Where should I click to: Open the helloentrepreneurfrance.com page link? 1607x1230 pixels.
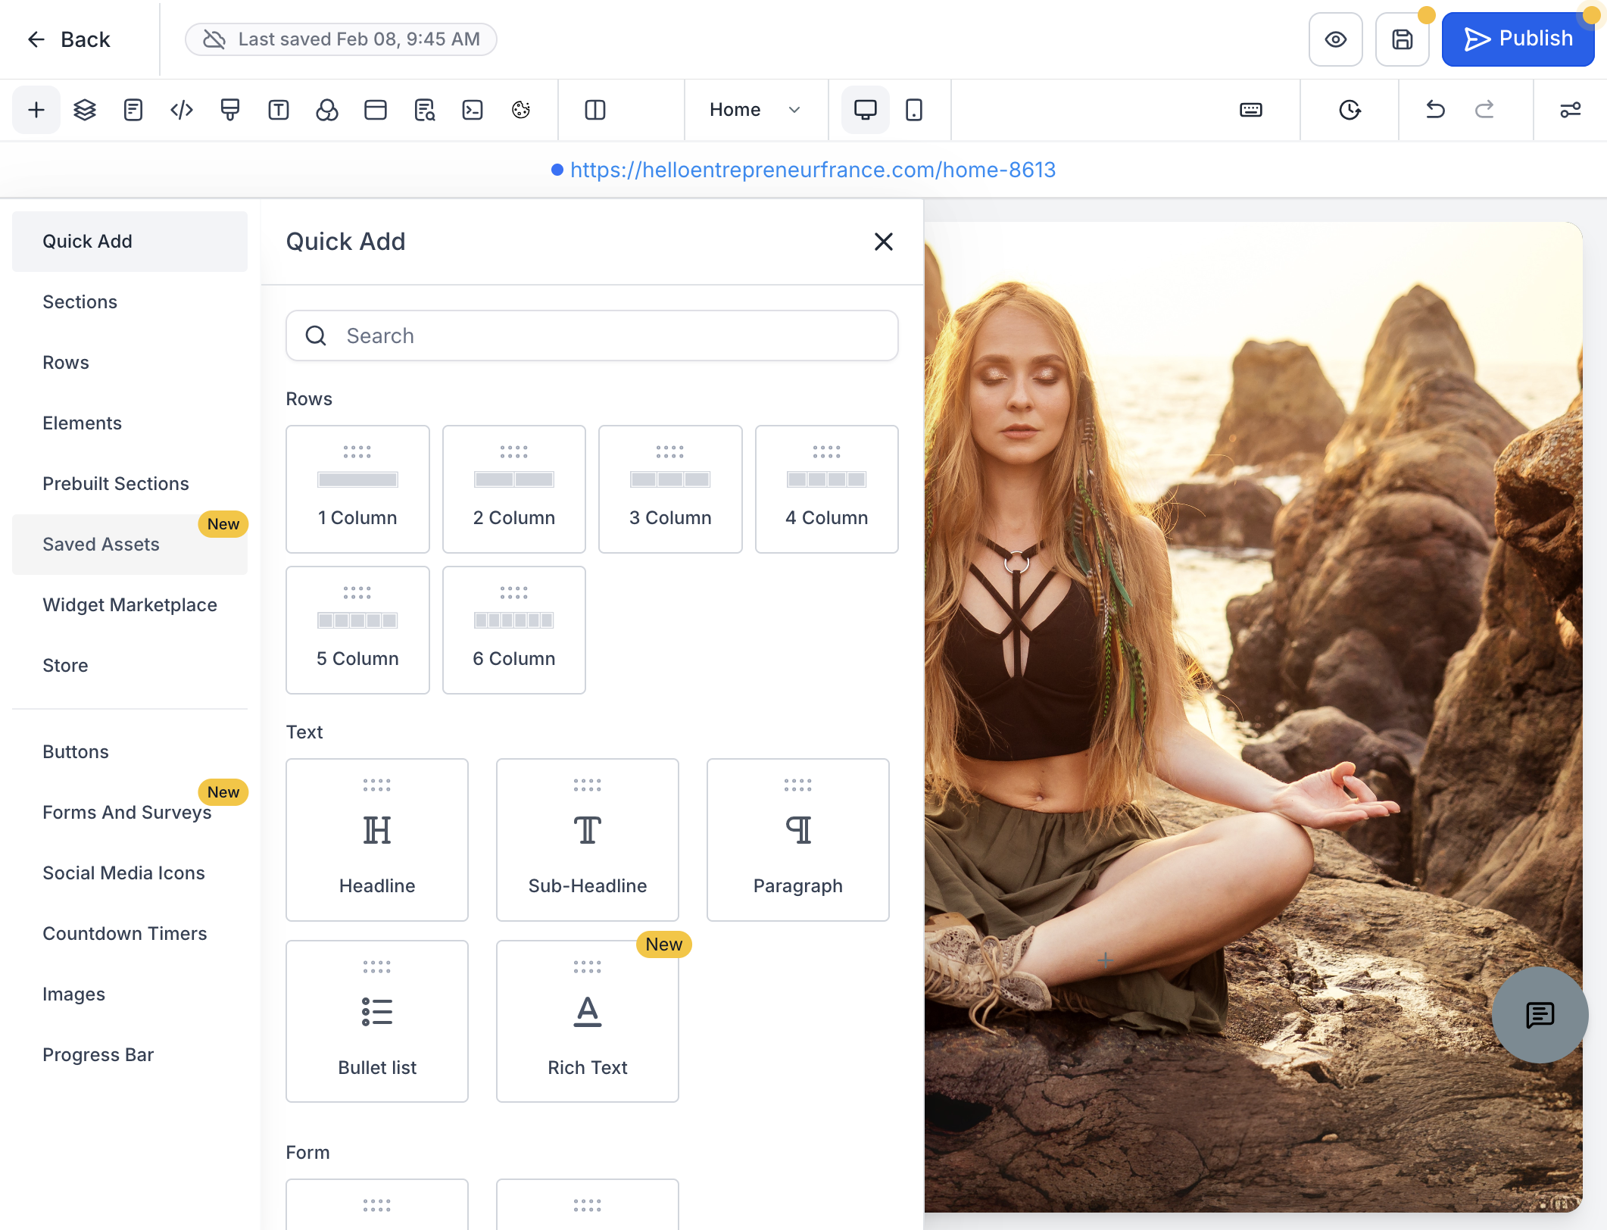pyautogui.click(x=813, y=170)
